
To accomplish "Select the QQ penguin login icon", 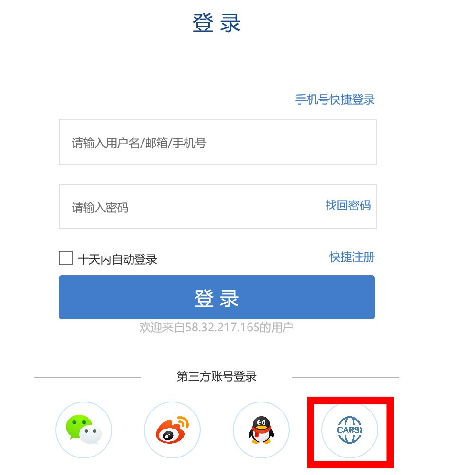I will (261, 429).
